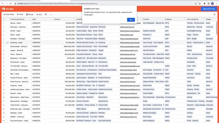Open the Filter options

point(20,14)
